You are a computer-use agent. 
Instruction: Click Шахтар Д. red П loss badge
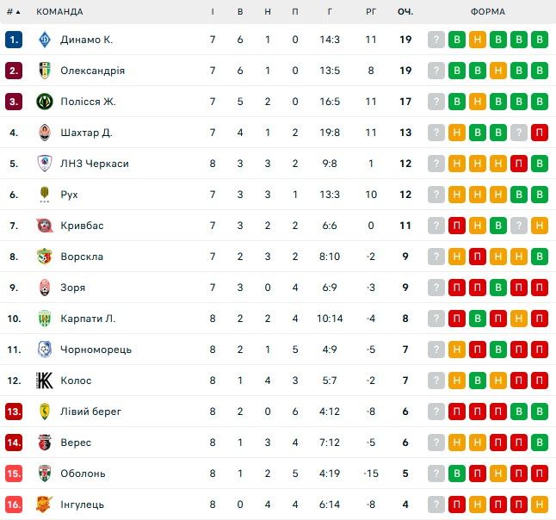(x=540, y=133)
